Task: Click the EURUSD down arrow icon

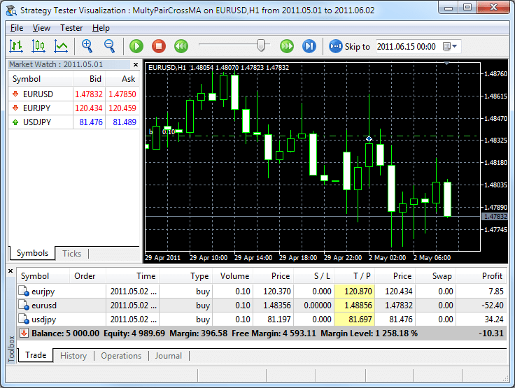Action: click(x=15, y=94)
